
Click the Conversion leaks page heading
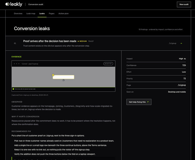(32, 29)
